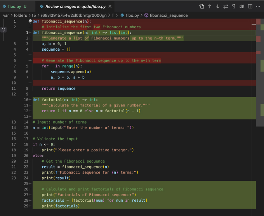Click the lightbulb code action on line 1
The height and width of the screenshot is (216, 264).
30,21
